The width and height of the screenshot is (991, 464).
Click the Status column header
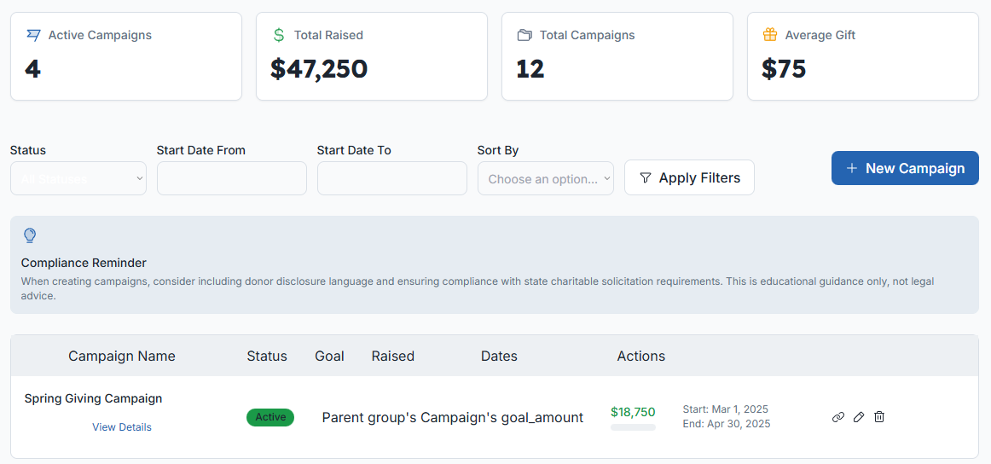click(267, 357)
